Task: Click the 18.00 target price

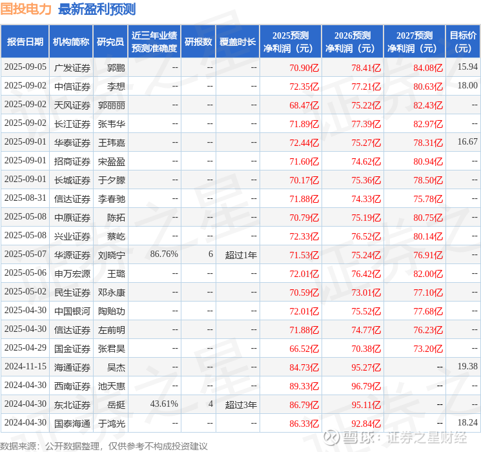Action: click(x=467, y=85)
